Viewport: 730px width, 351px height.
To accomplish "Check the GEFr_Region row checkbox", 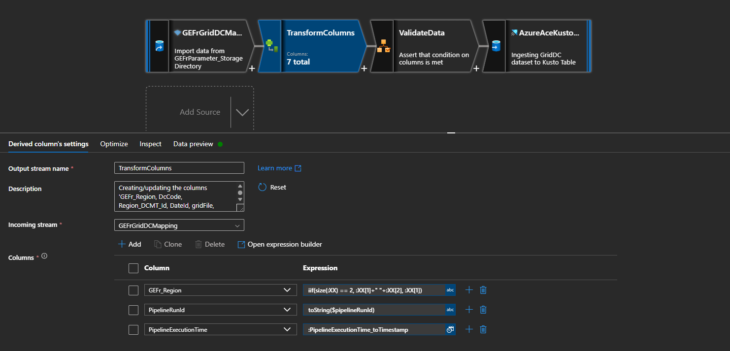I will 133,290.
